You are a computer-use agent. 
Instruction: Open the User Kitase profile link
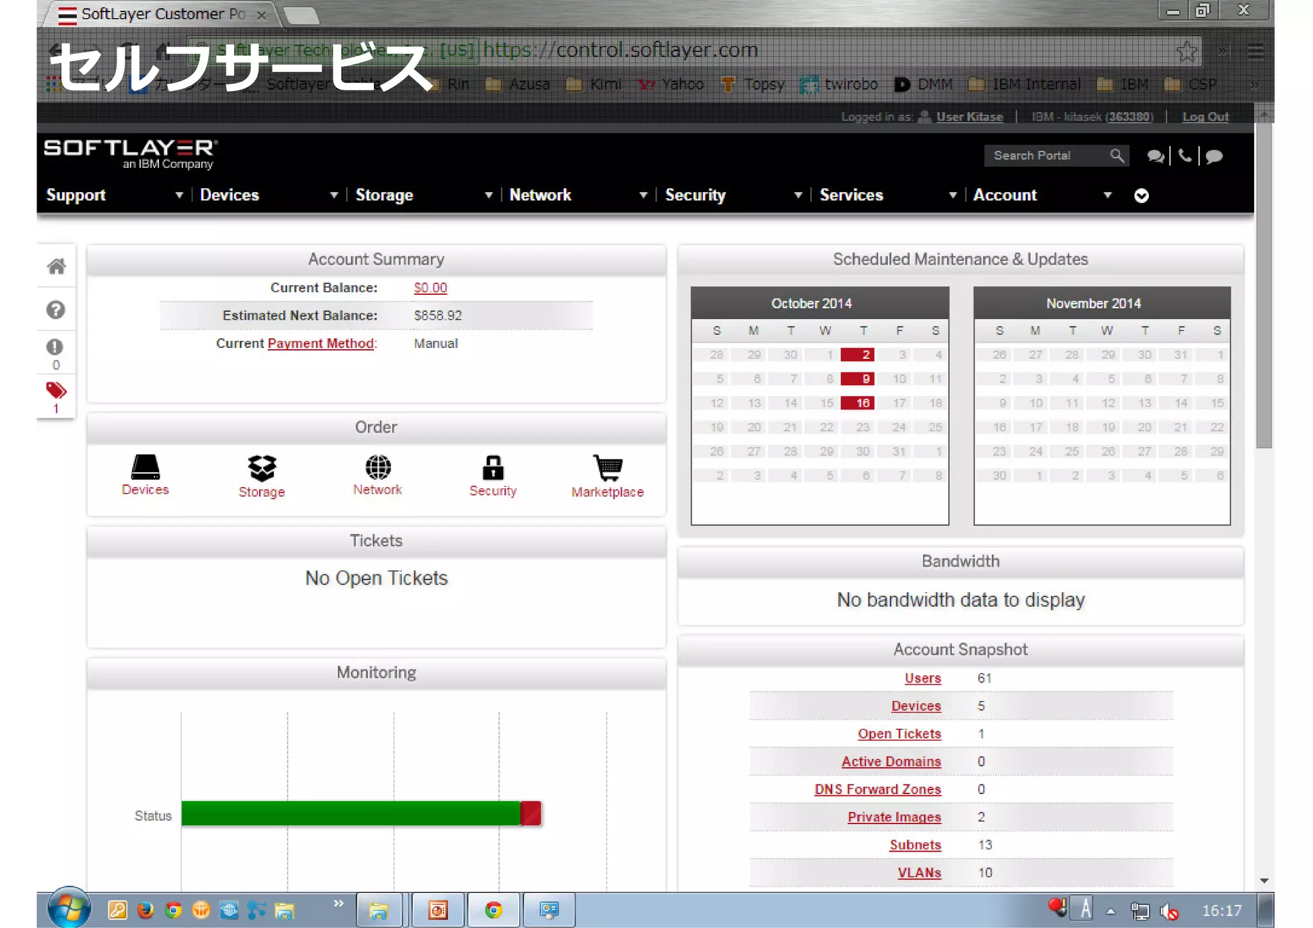click(969, 117)
